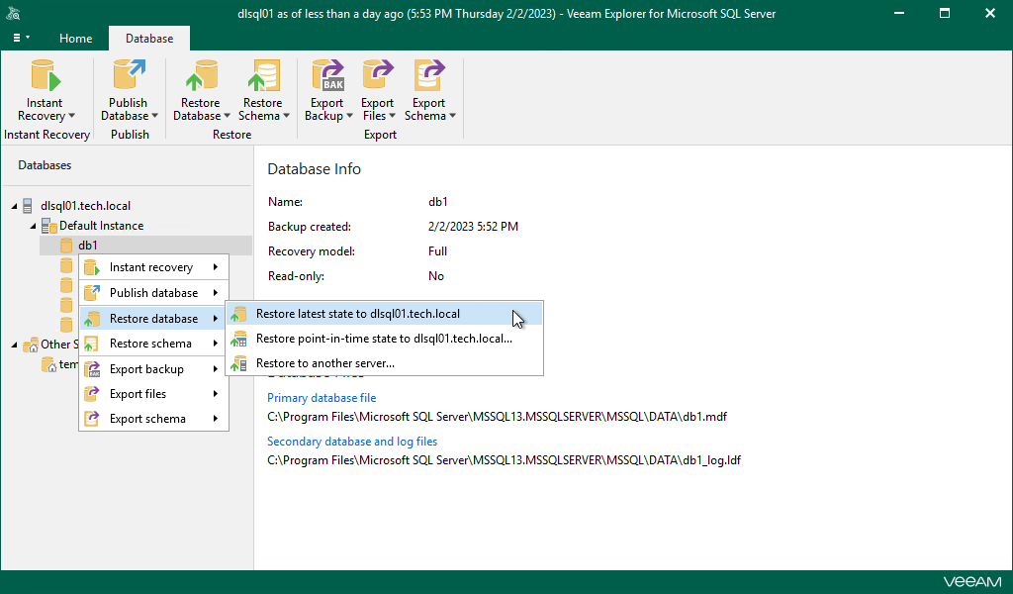Image resolution: width=1013 pixels, height=594 pixels.
Task: Choose Export backup from context menu
Action: [x=153, y=369]
